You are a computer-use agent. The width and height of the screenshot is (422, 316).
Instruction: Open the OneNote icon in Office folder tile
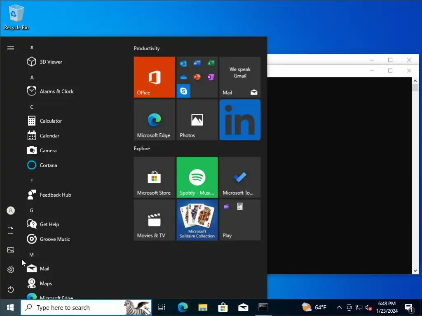[211, 77]
